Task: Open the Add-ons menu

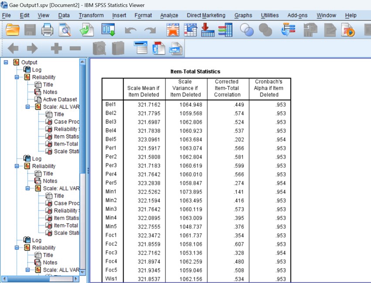Action: (x=297, y=15)
